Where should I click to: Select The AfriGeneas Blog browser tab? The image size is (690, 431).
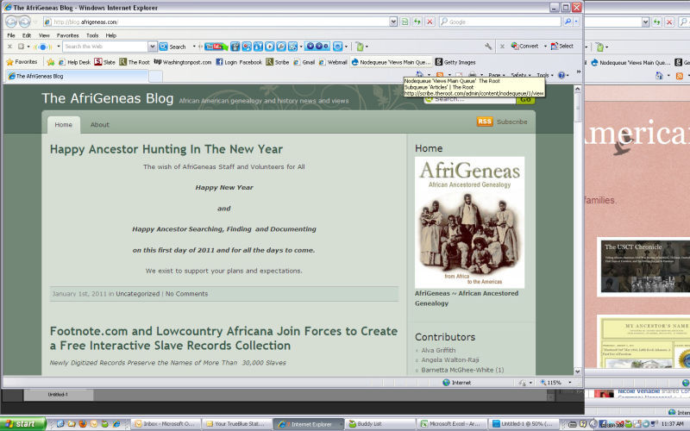tap(78, 76)
